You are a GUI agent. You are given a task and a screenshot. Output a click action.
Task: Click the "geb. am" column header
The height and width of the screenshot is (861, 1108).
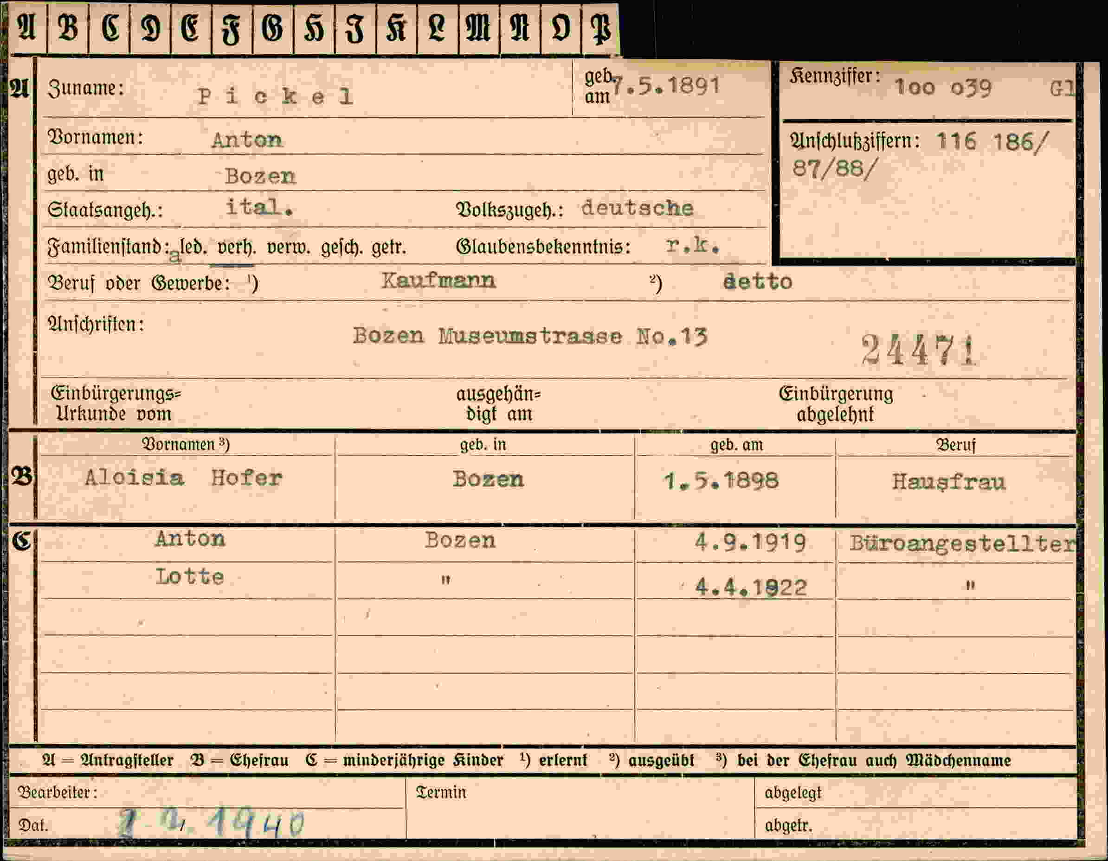coord(736,445)
